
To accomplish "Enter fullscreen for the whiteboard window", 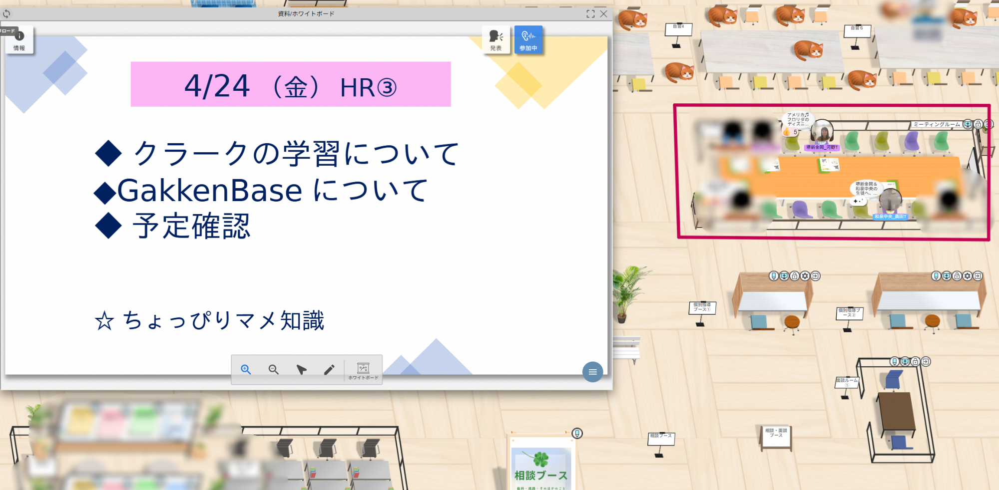I will 590,14.
